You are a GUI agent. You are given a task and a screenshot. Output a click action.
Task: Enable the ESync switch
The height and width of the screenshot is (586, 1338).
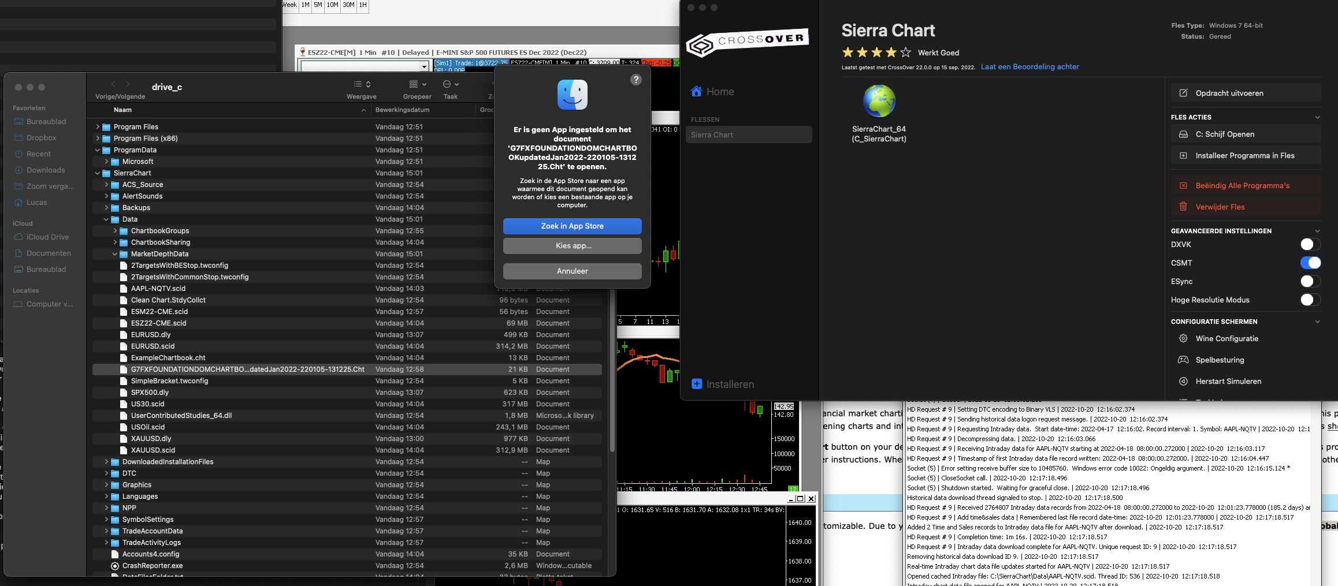click(x=1310, y=281)
